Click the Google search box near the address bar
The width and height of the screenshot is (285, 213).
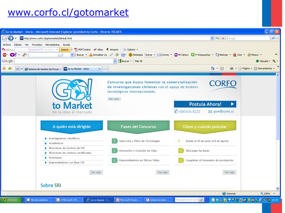248,38
